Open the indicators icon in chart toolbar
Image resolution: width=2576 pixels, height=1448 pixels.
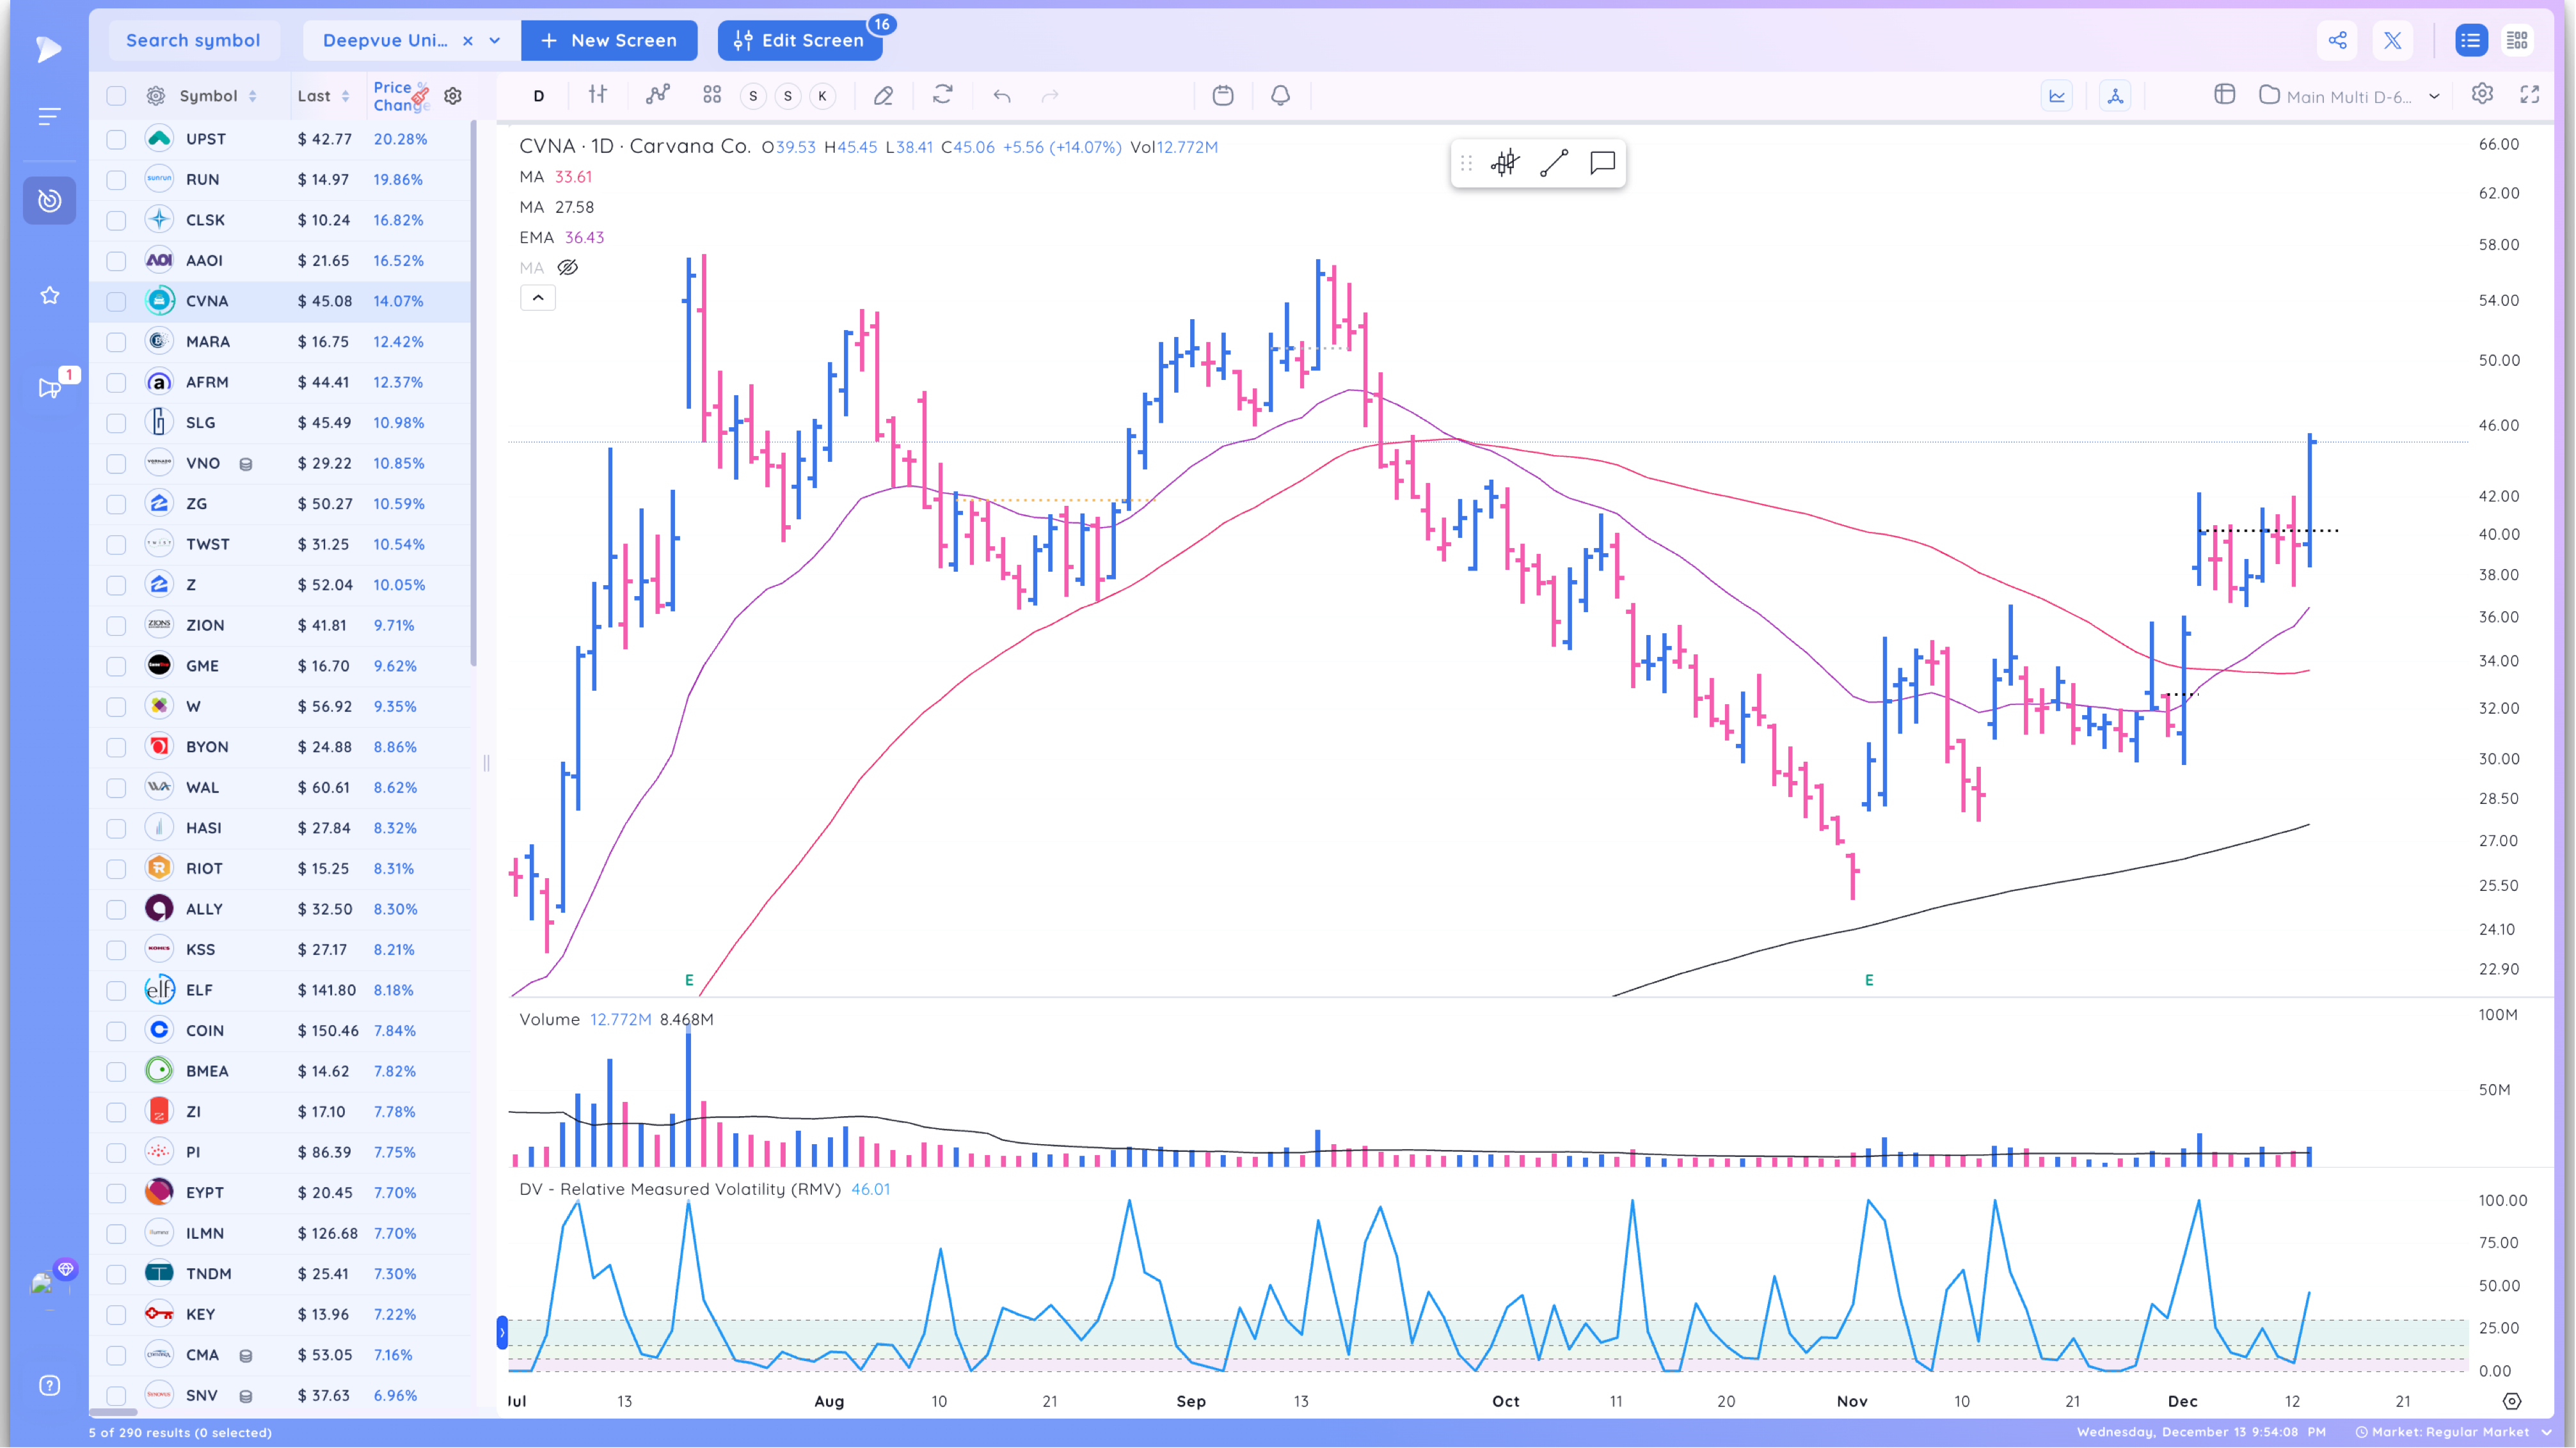pos(657,95)
